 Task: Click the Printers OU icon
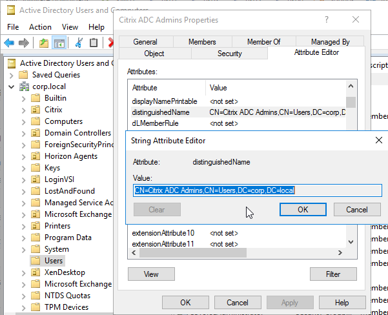(x=36, y=226)
